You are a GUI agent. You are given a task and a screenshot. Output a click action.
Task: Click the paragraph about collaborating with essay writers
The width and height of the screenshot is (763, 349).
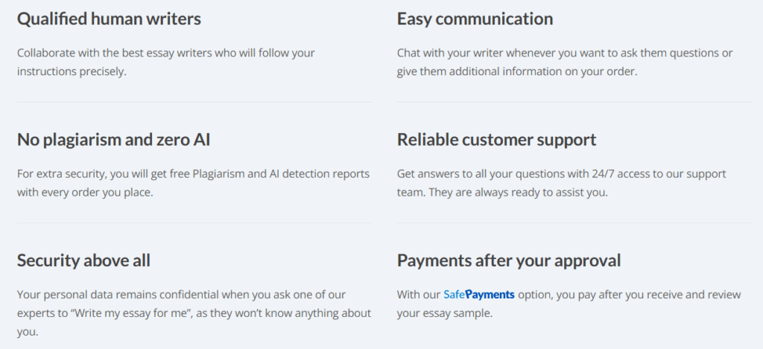pyautogui.click(x=165, y=62)
